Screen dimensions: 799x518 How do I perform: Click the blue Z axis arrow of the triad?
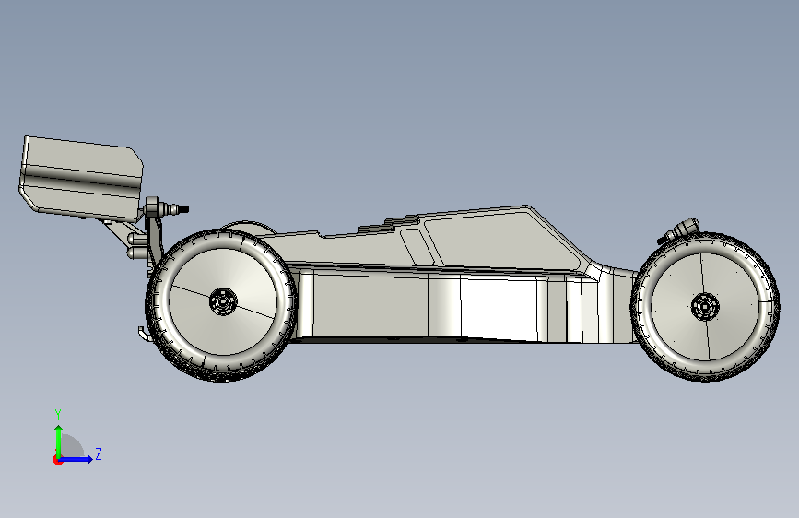pos(76,459)
